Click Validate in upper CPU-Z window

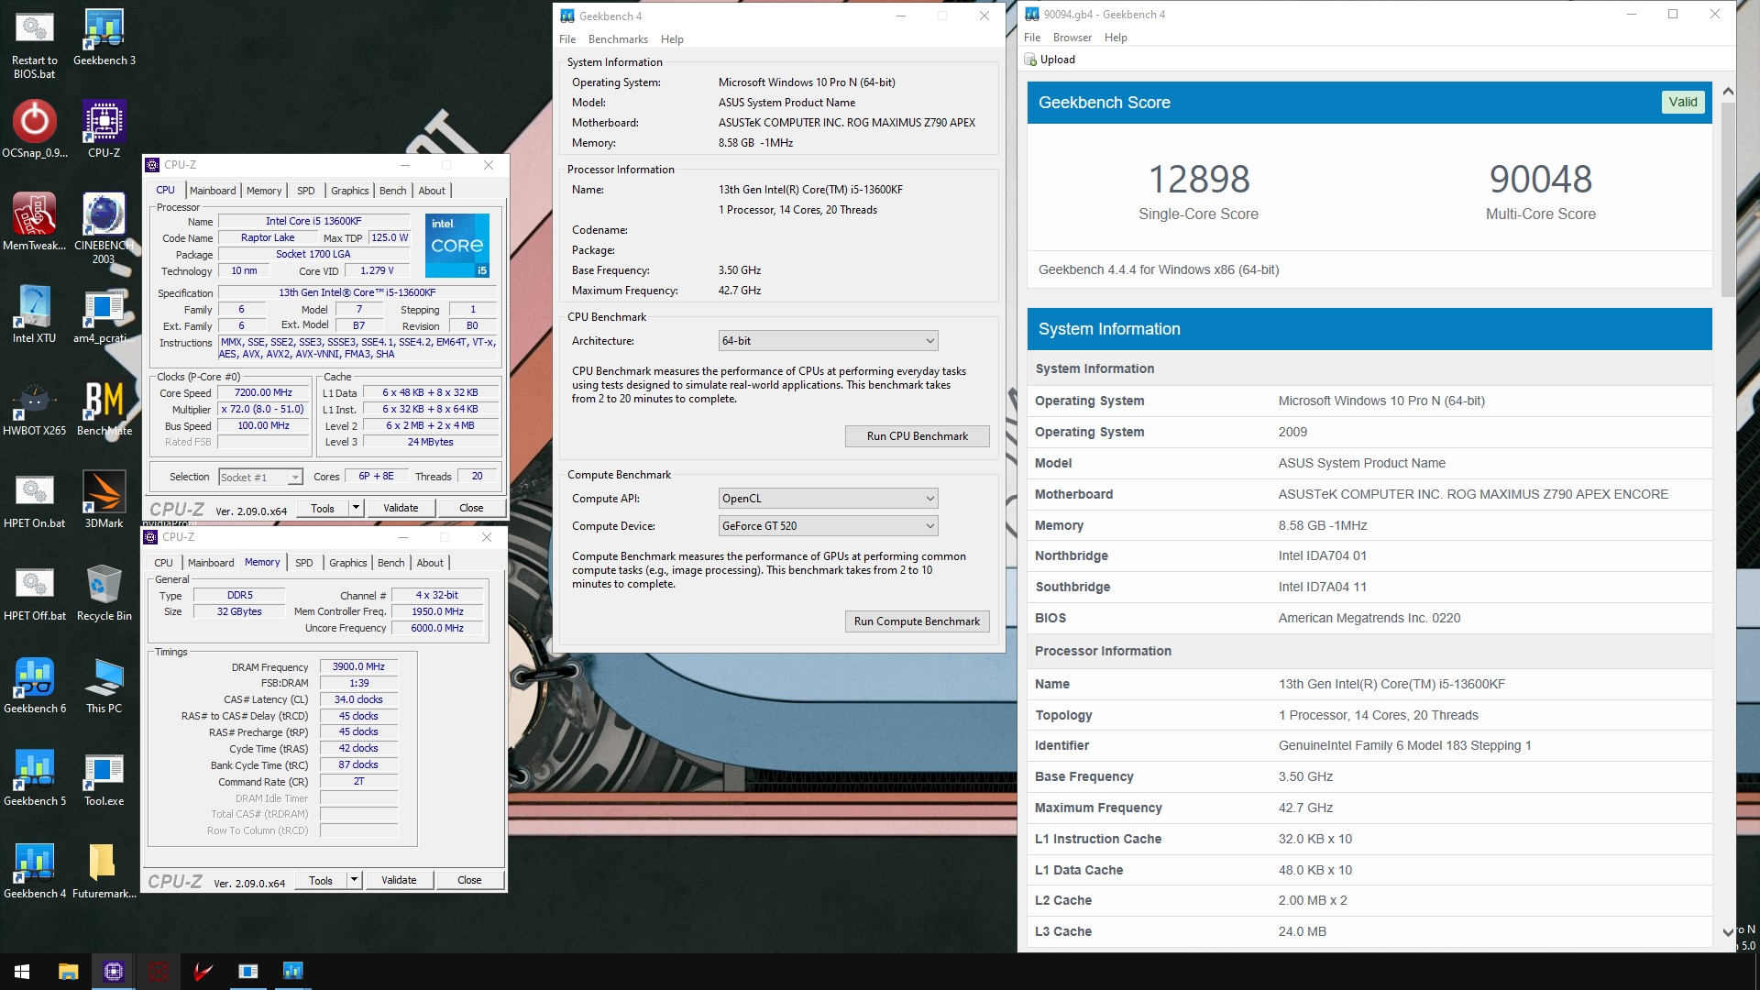click(401, 508)
